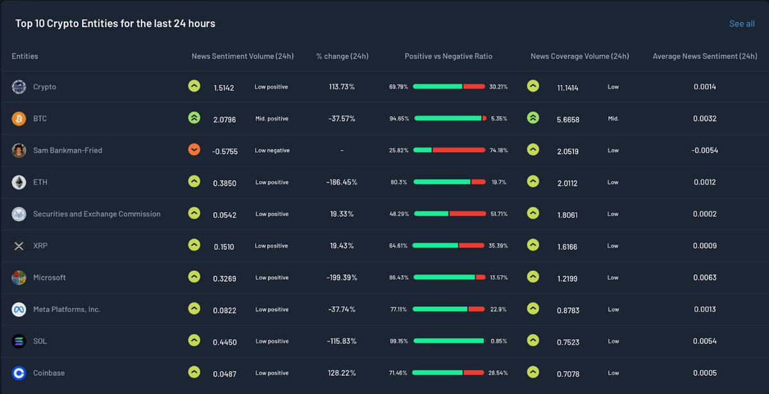Click XRP's sentiment volume up-arrow icon
Image resolution: width=769 pixels, height=394 pixels.
point(194,245)
